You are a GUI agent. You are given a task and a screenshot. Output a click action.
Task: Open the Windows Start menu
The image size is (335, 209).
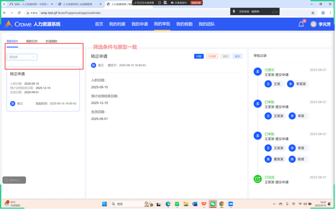[x=104, y=204]
